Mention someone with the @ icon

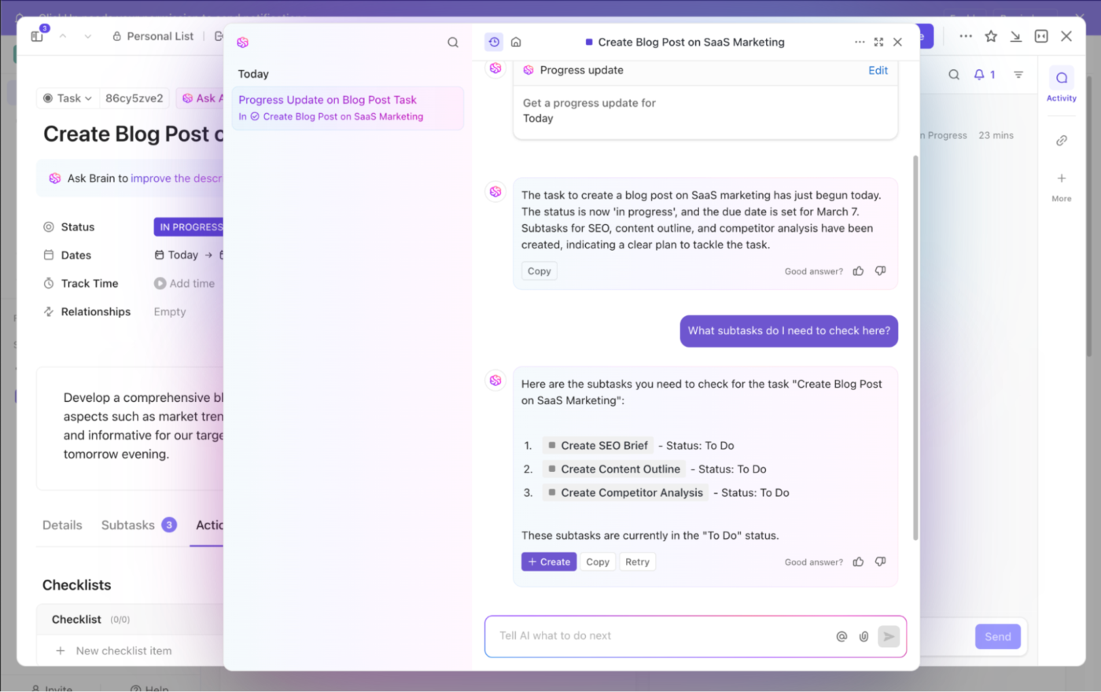[841, 636]
